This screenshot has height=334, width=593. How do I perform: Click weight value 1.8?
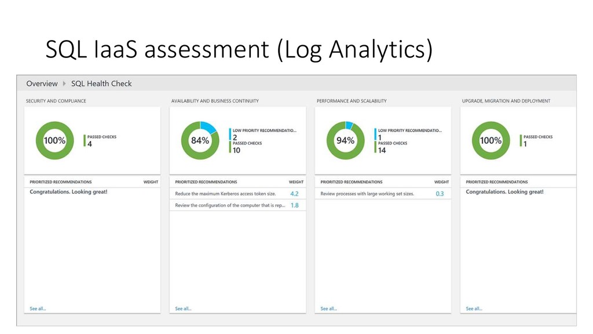[x=294, y=205]
